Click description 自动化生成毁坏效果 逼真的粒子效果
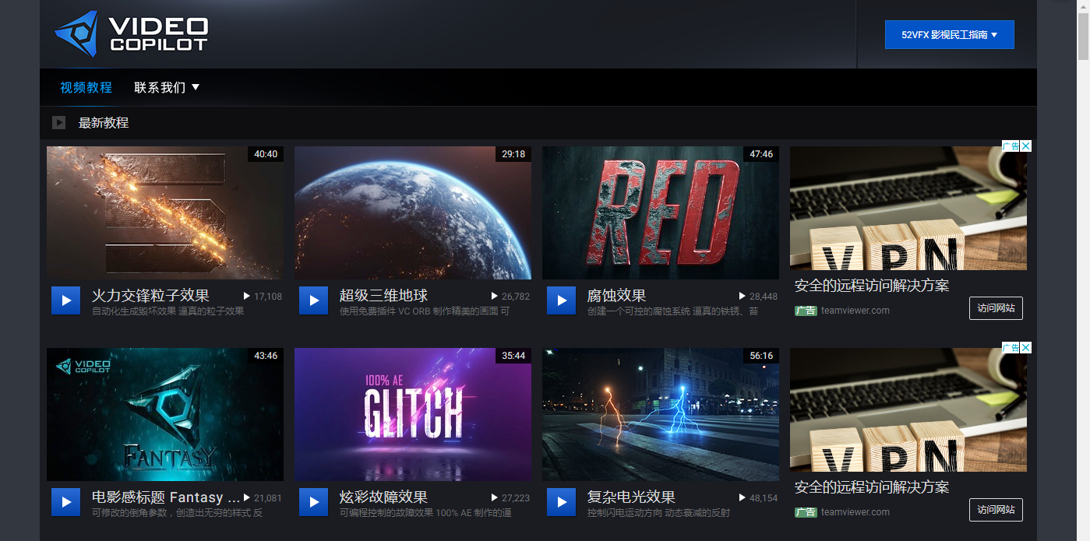1090x541 pixels. click(168, 311)
